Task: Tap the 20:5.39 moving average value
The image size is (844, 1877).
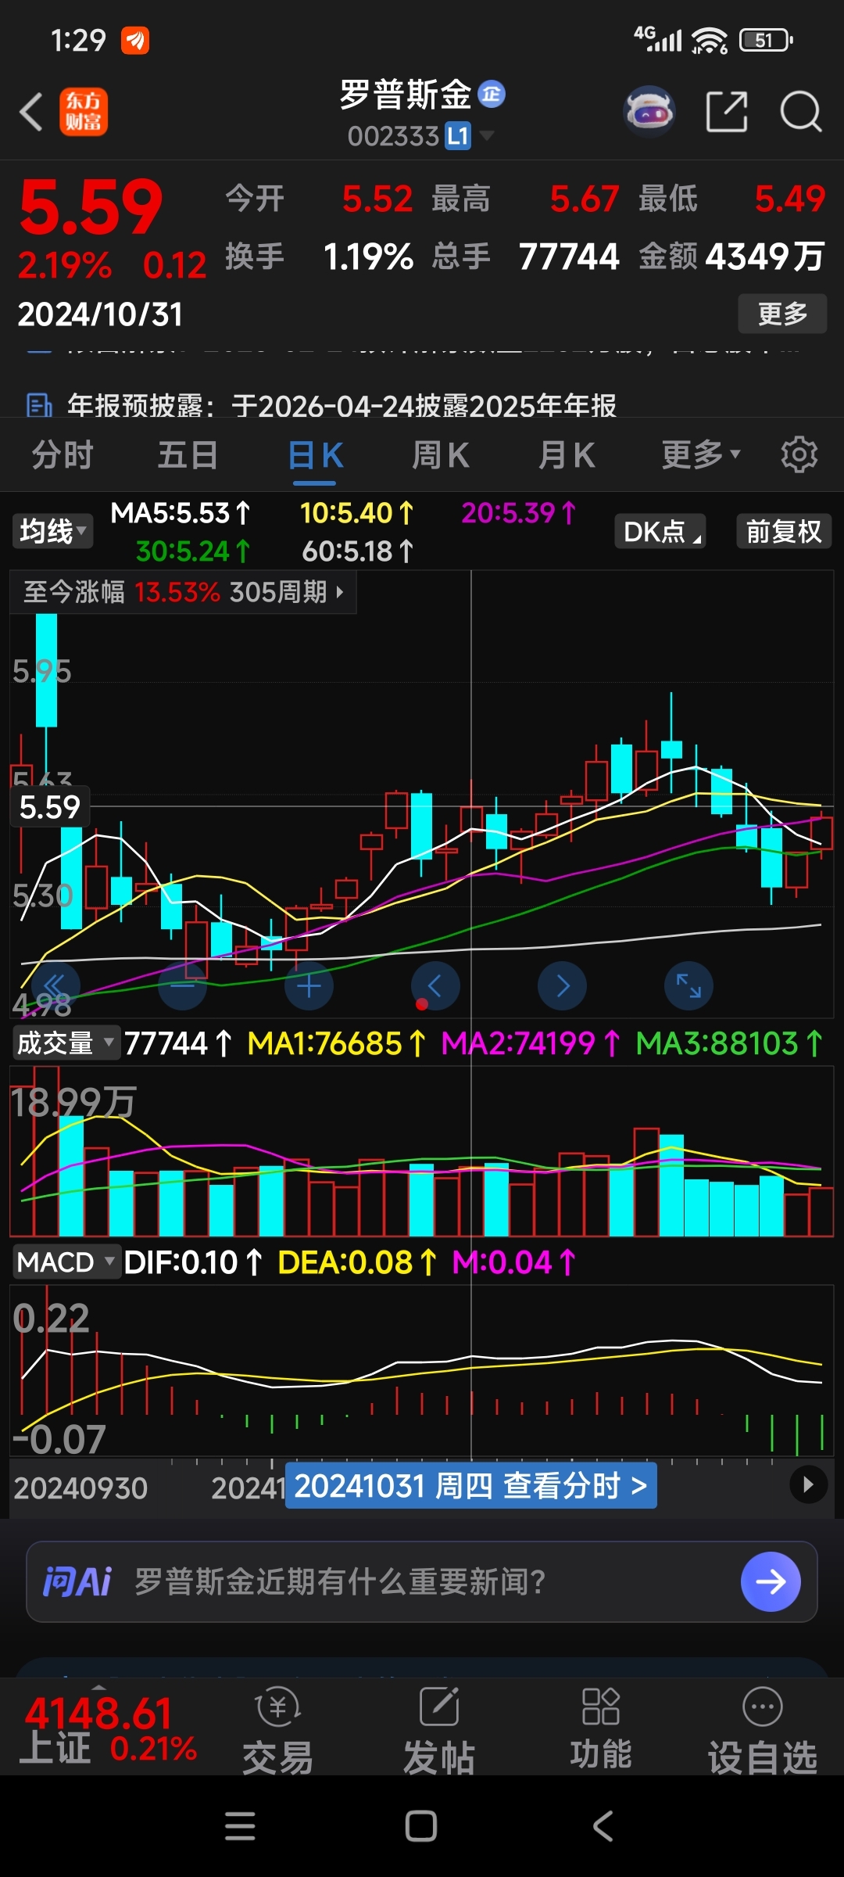Action: [518, 513]
